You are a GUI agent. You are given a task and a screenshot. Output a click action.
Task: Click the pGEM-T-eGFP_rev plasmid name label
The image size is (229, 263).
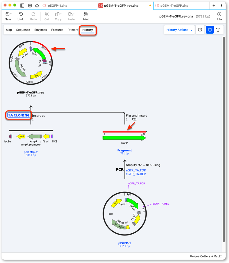click(31, 92)
